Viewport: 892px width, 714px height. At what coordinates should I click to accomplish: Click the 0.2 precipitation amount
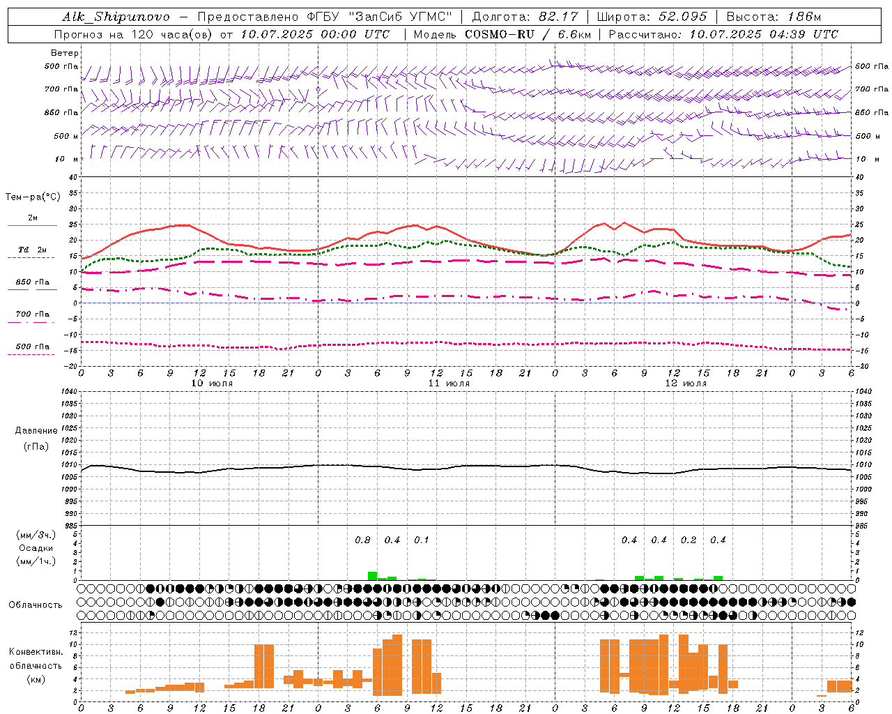pyautogui.click(x=689, y=540)
